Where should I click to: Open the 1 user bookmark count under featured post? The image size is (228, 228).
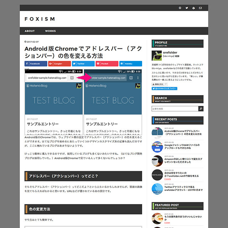(167, 223)
